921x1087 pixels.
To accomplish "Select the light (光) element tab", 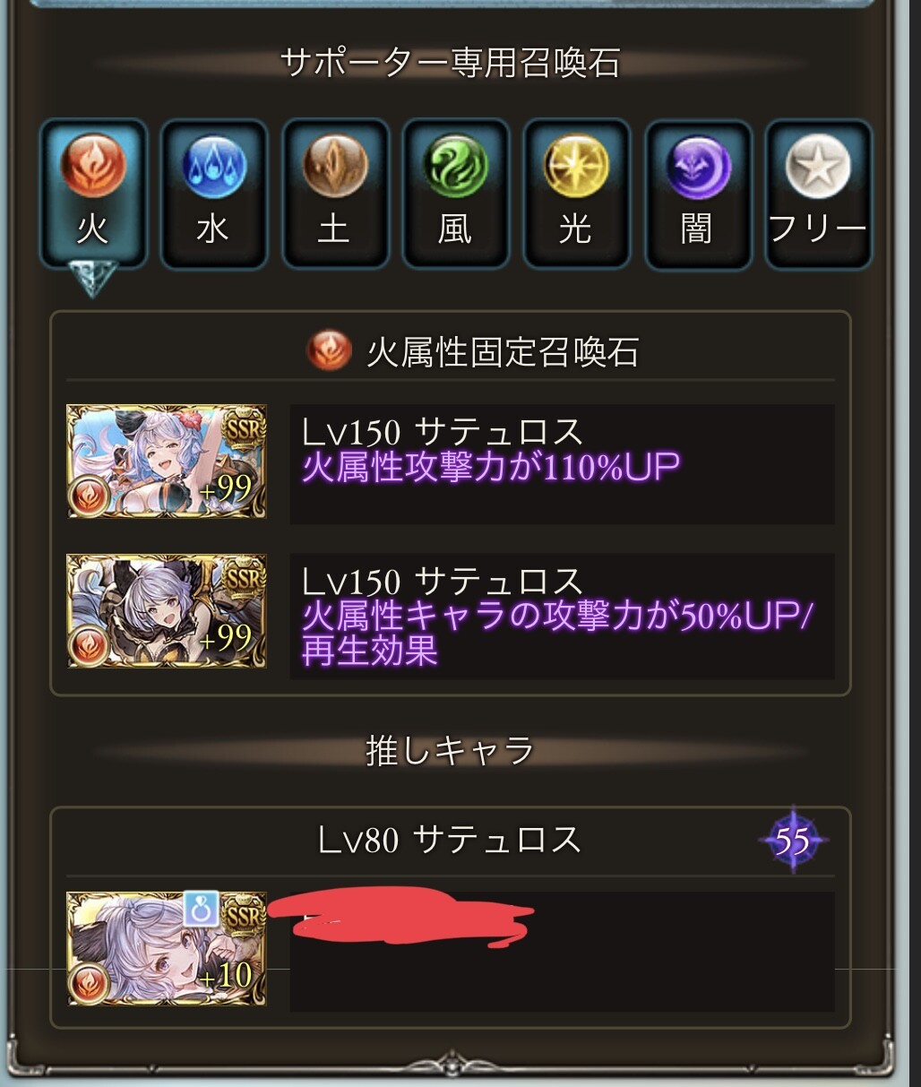I will tap(576, 194).
